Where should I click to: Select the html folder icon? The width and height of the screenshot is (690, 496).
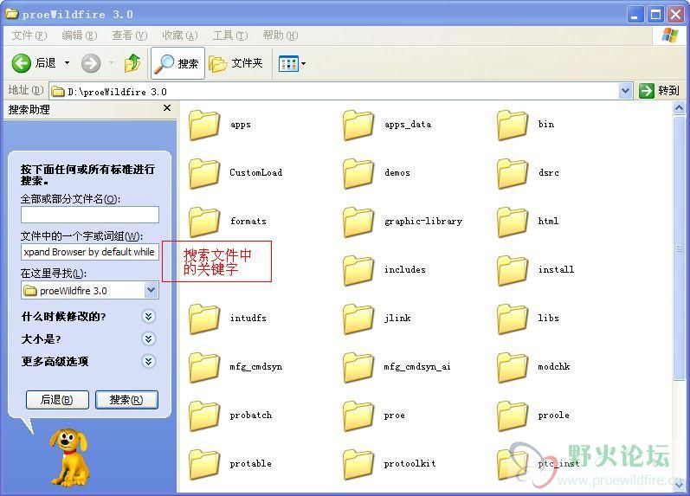(513, 222)
